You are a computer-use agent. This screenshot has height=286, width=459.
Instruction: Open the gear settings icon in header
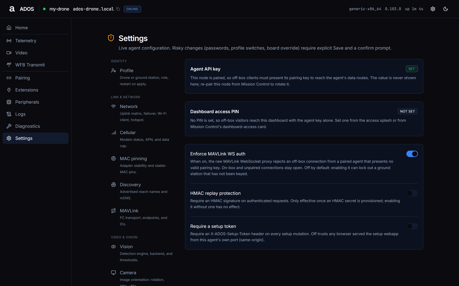[433, 9]
